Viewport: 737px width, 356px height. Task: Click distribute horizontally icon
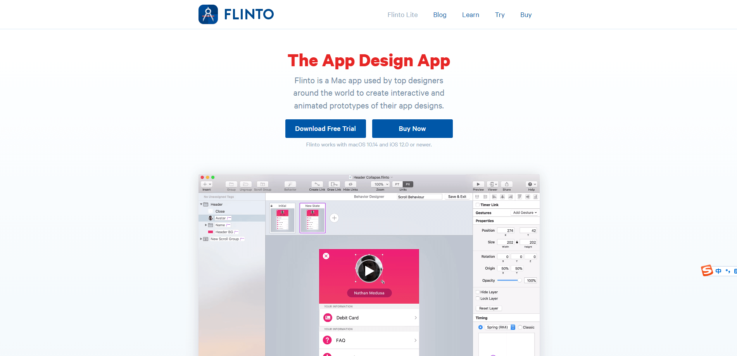coord(477,197)
